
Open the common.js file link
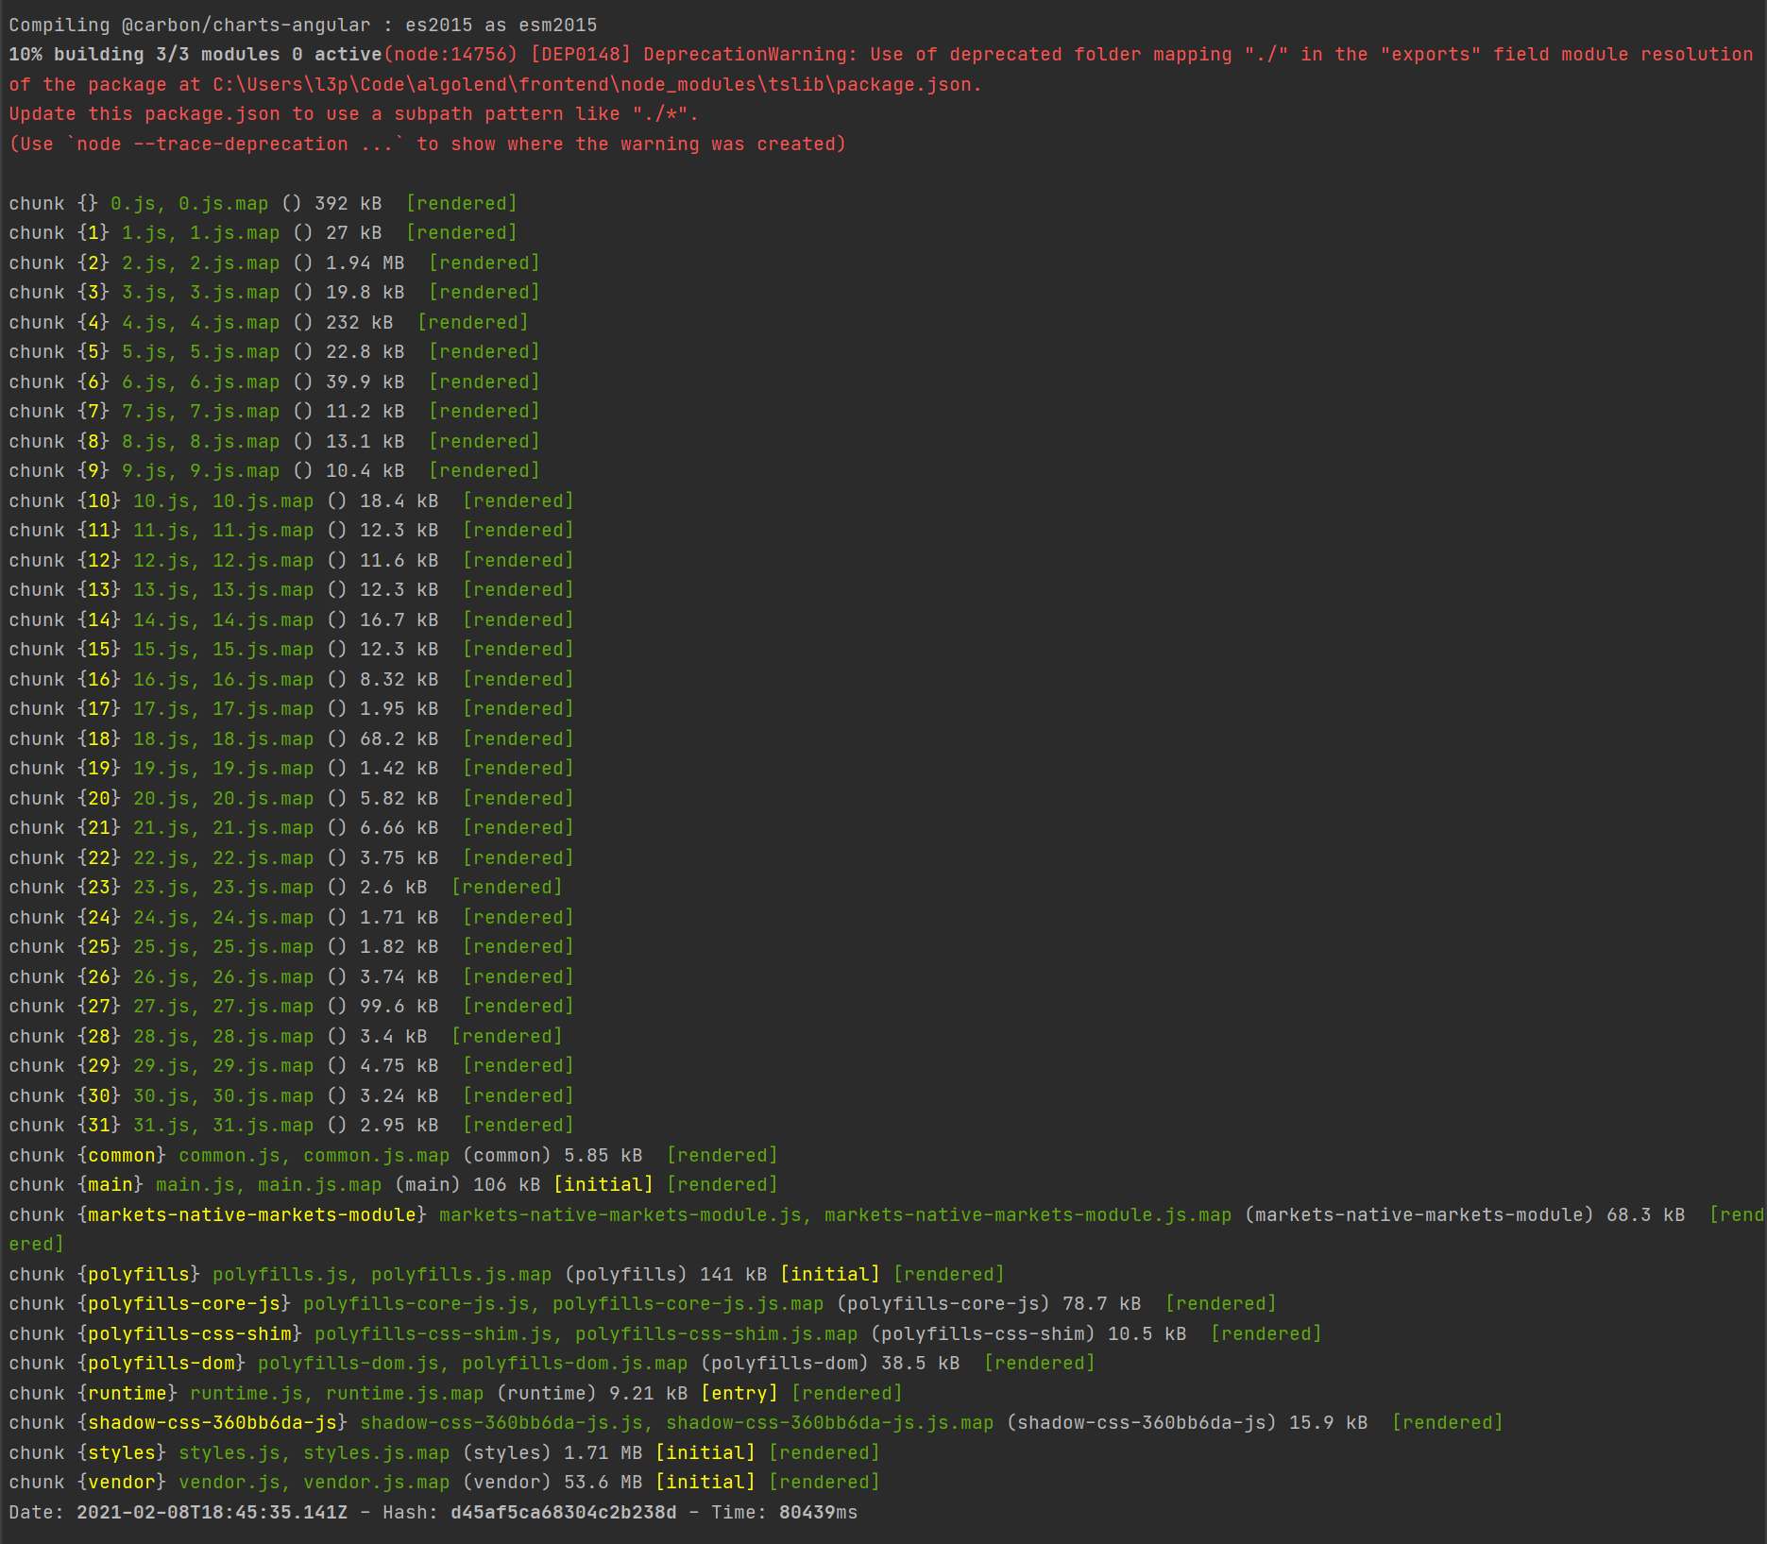coord(227,1155)
